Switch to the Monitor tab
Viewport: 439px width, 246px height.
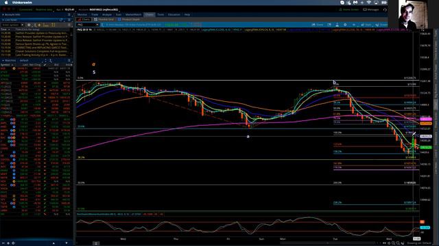coord(82,14)
